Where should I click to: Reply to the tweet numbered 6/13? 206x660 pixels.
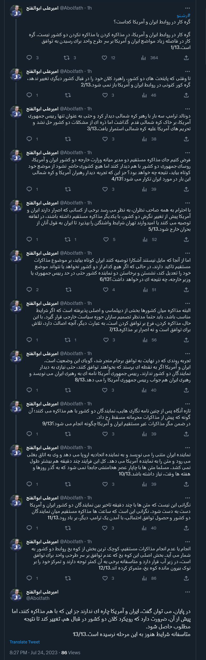tap(29, 290)
